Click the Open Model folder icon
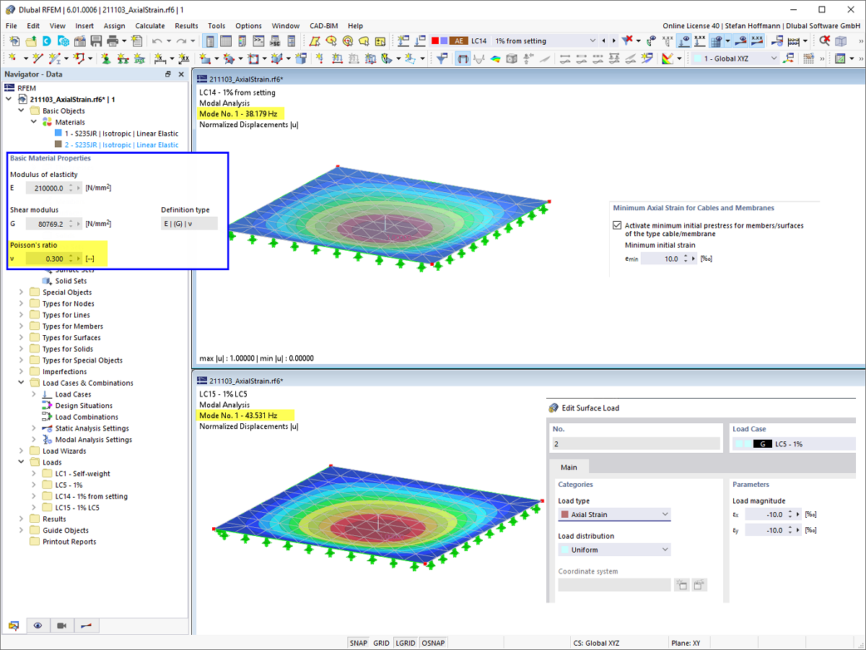 (x=32, y=40)
